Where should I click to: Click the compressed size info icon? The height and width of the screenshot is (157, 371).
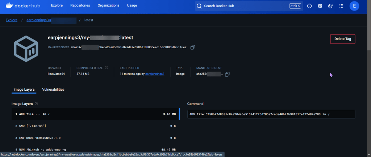107,68
